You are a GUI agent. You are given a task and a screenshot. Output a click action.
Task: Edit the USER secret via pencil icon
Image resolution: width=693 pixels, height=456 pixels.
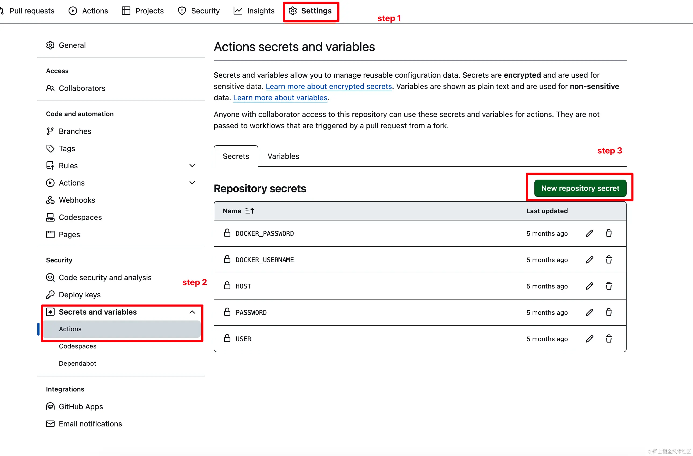click(589, 339)
